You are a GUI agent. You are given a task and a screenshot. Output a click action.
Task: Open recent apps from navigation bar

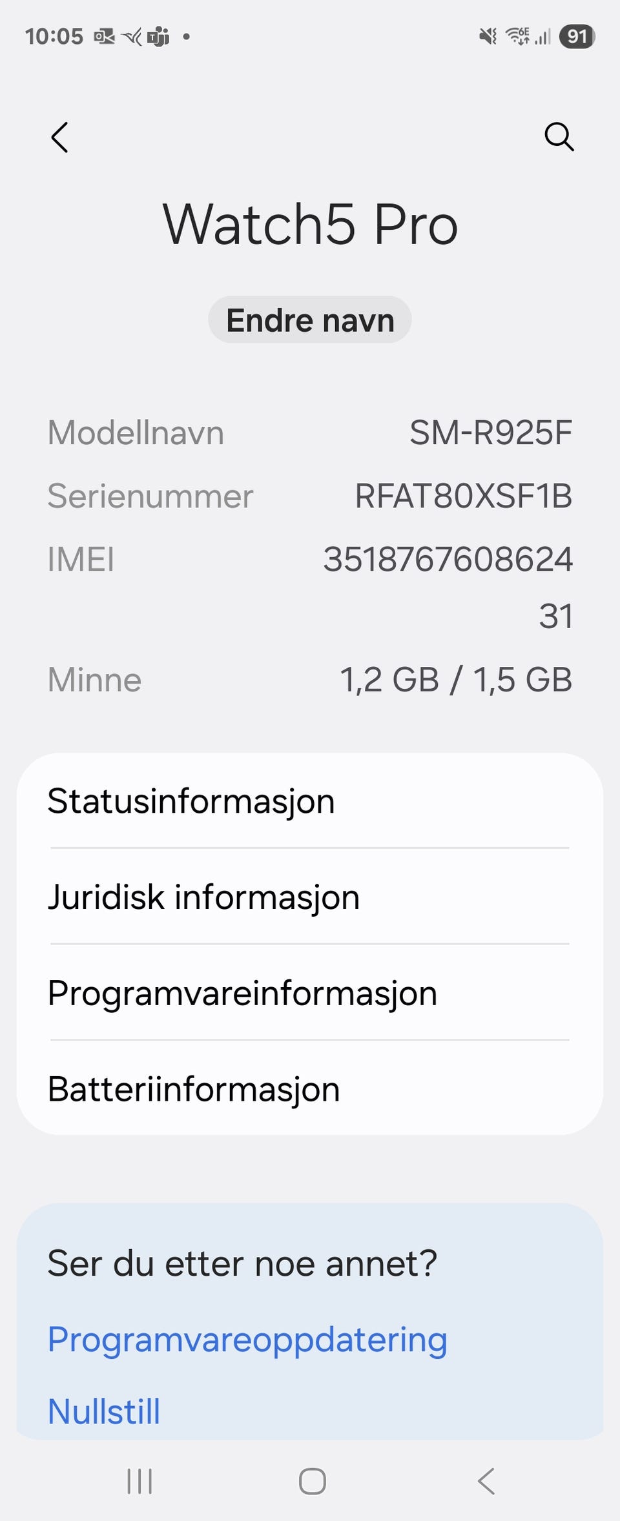click(x=139, y=1481)
